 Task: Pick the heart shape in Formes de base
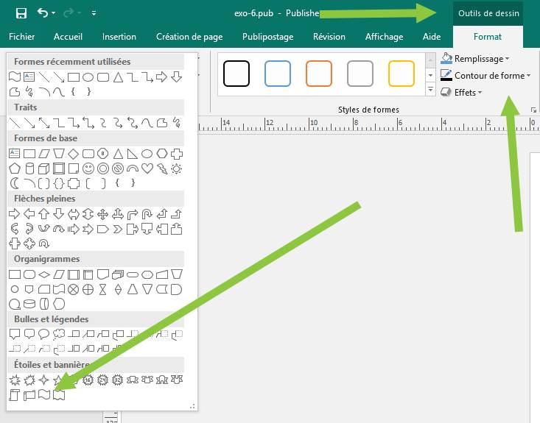[147, 168]
